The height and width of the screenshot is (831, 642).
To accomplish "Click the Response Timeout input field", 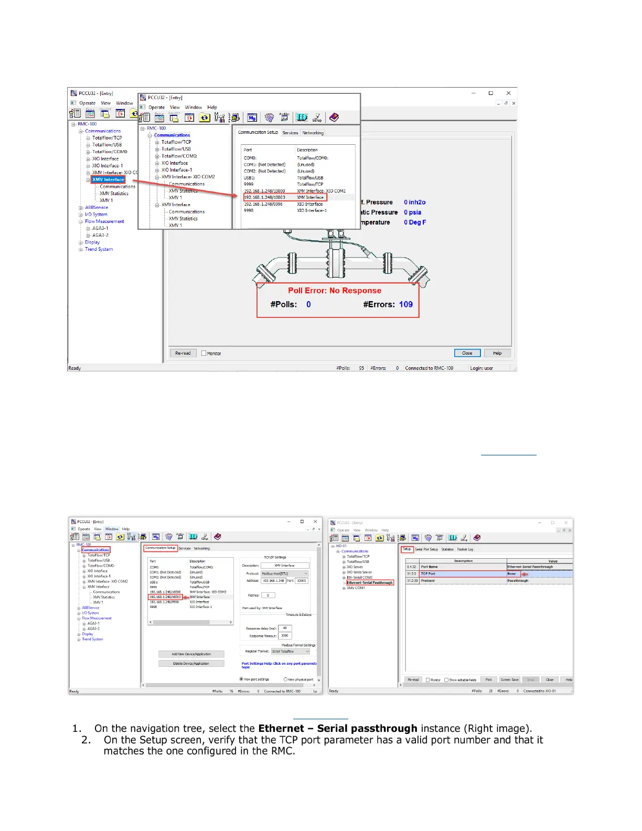I will 285,636.
